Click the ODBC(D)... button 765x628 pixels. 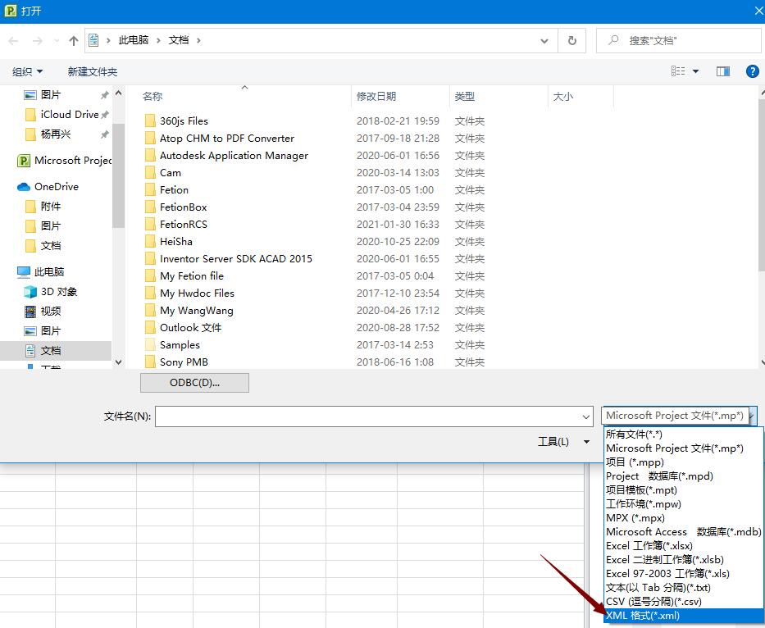194,382
